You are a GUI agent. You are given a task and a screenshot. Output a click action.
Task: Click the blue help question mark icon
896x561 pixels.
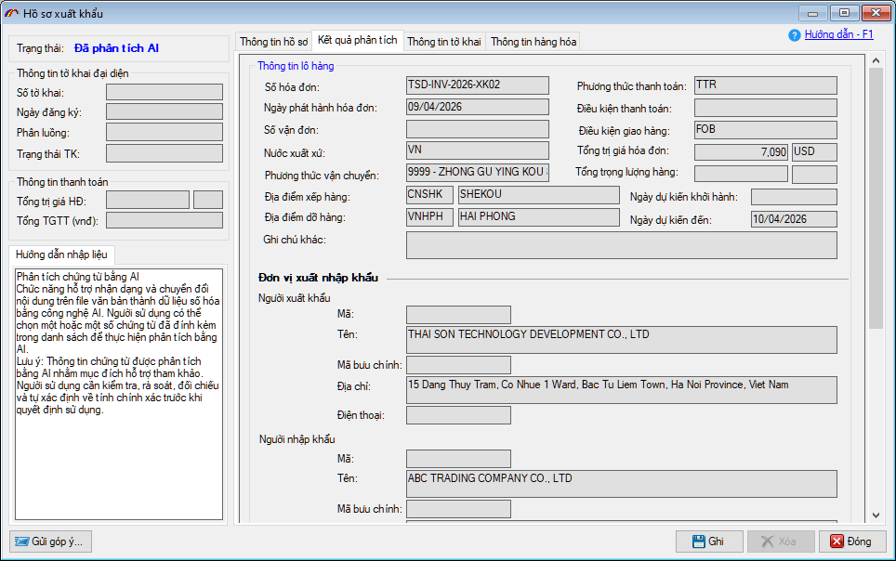tap(794, 35)
